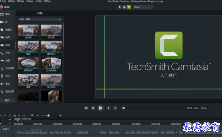Click the scissors Cut icon
222x137 pixels.
(x=10, y=116)
